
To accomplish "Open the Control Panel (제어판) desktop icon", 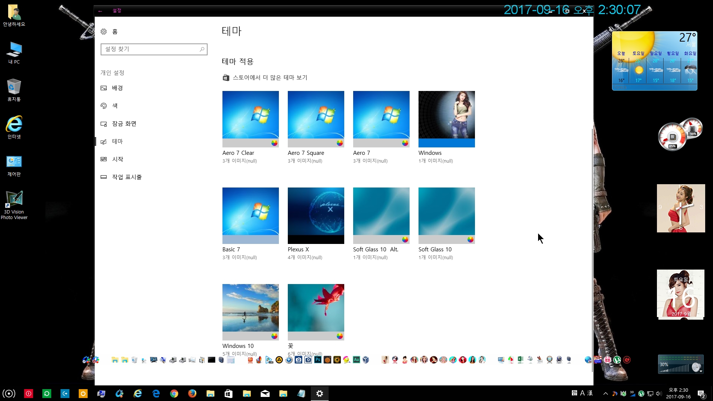I will (14, 166).
